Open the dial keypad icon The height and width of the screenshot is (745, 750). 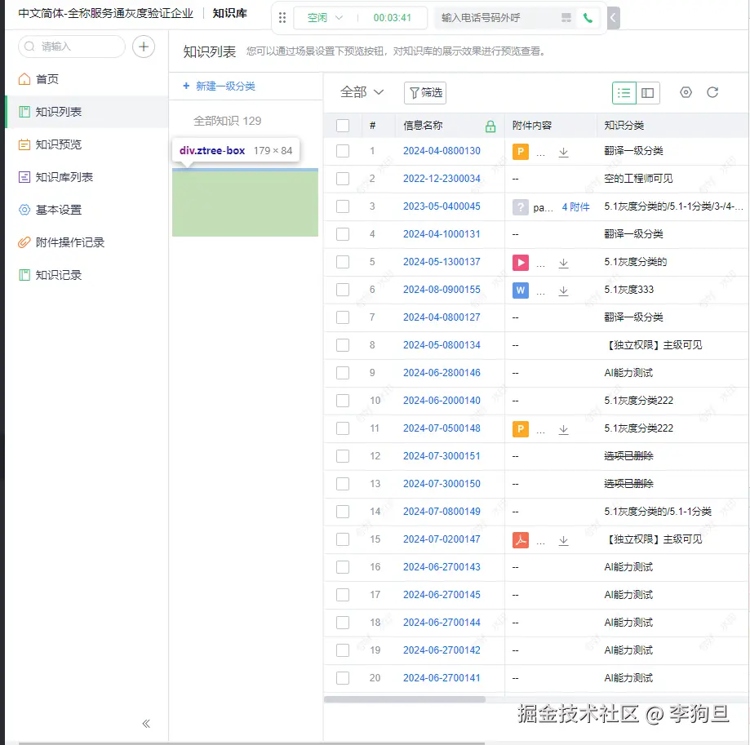click(566, 18)
